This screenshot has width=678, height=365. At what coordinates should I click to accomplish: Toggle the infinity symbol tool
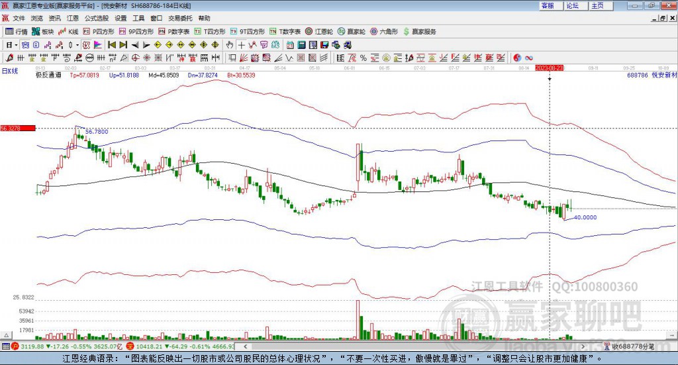click(x=530, y=57)
